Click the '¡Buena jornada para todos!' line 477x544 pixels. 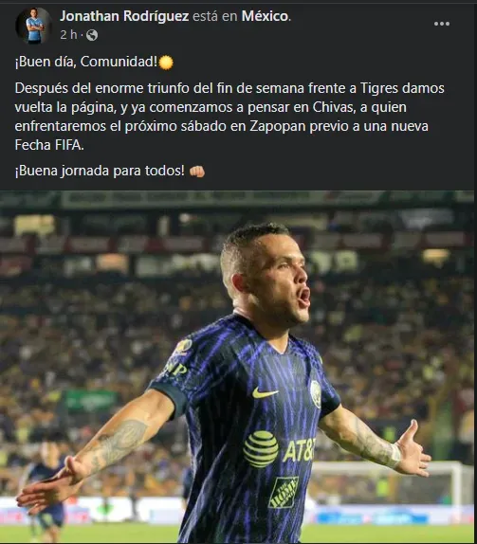[x=100, y=171]
